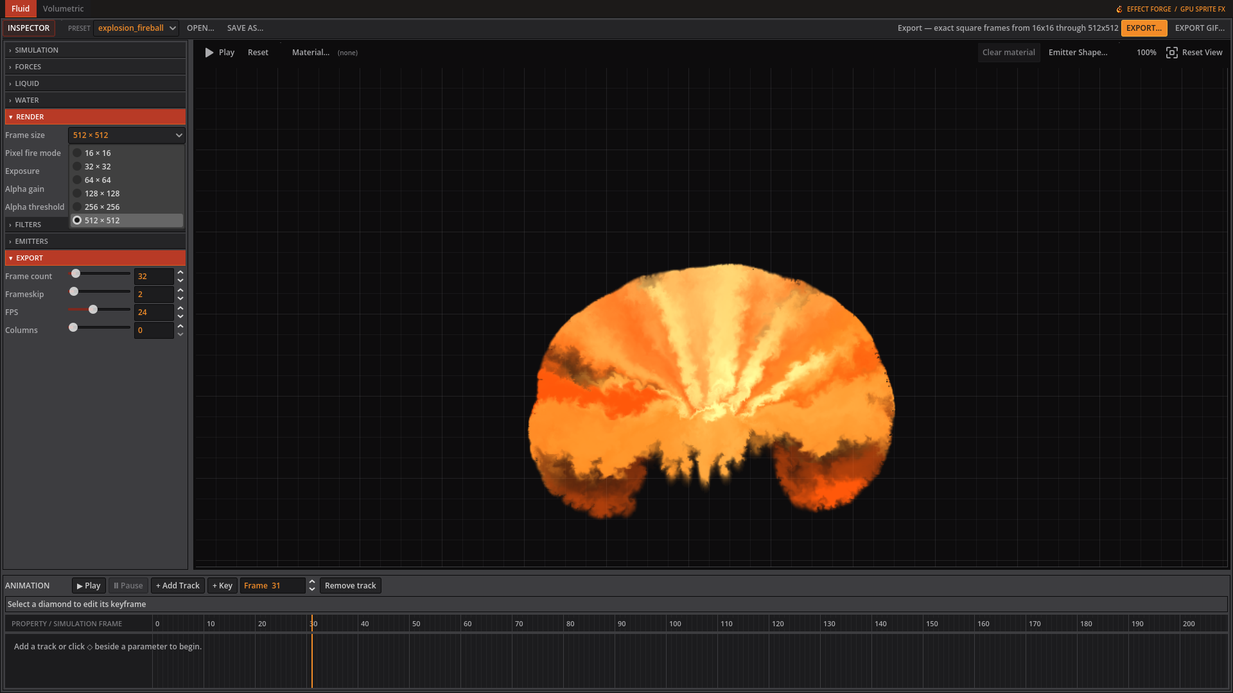The height and width of the screenshot is (693, 1233).
Task: Increase Columns using its up arrow
Action: (x=180, y=327)
